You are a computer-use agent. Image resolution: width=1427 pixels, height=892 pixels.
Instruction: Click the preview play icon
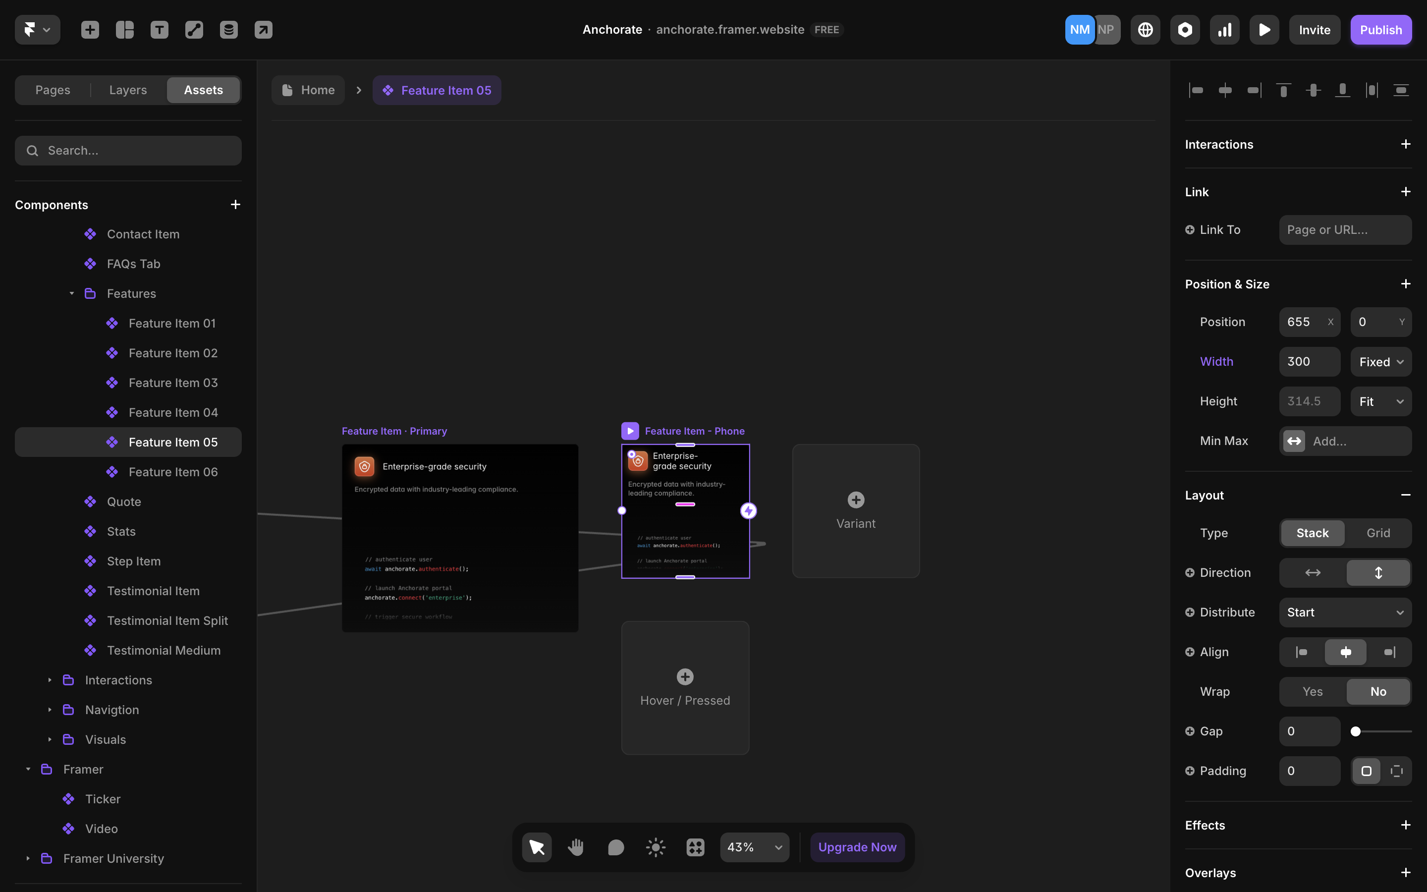[x=1263, y=29]
